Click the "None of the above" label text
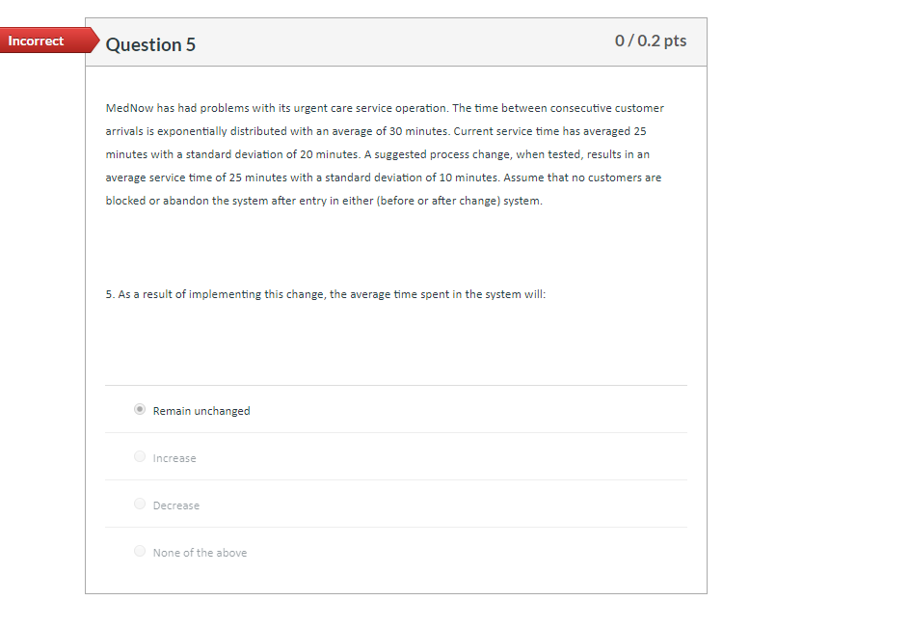Image resolution: width=910 pixels, height=628 pixels. [200, 552]
